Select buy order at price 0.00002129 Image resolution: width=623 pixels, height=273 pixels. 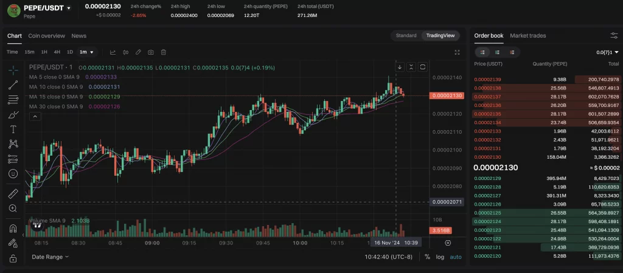coord(546,179)
